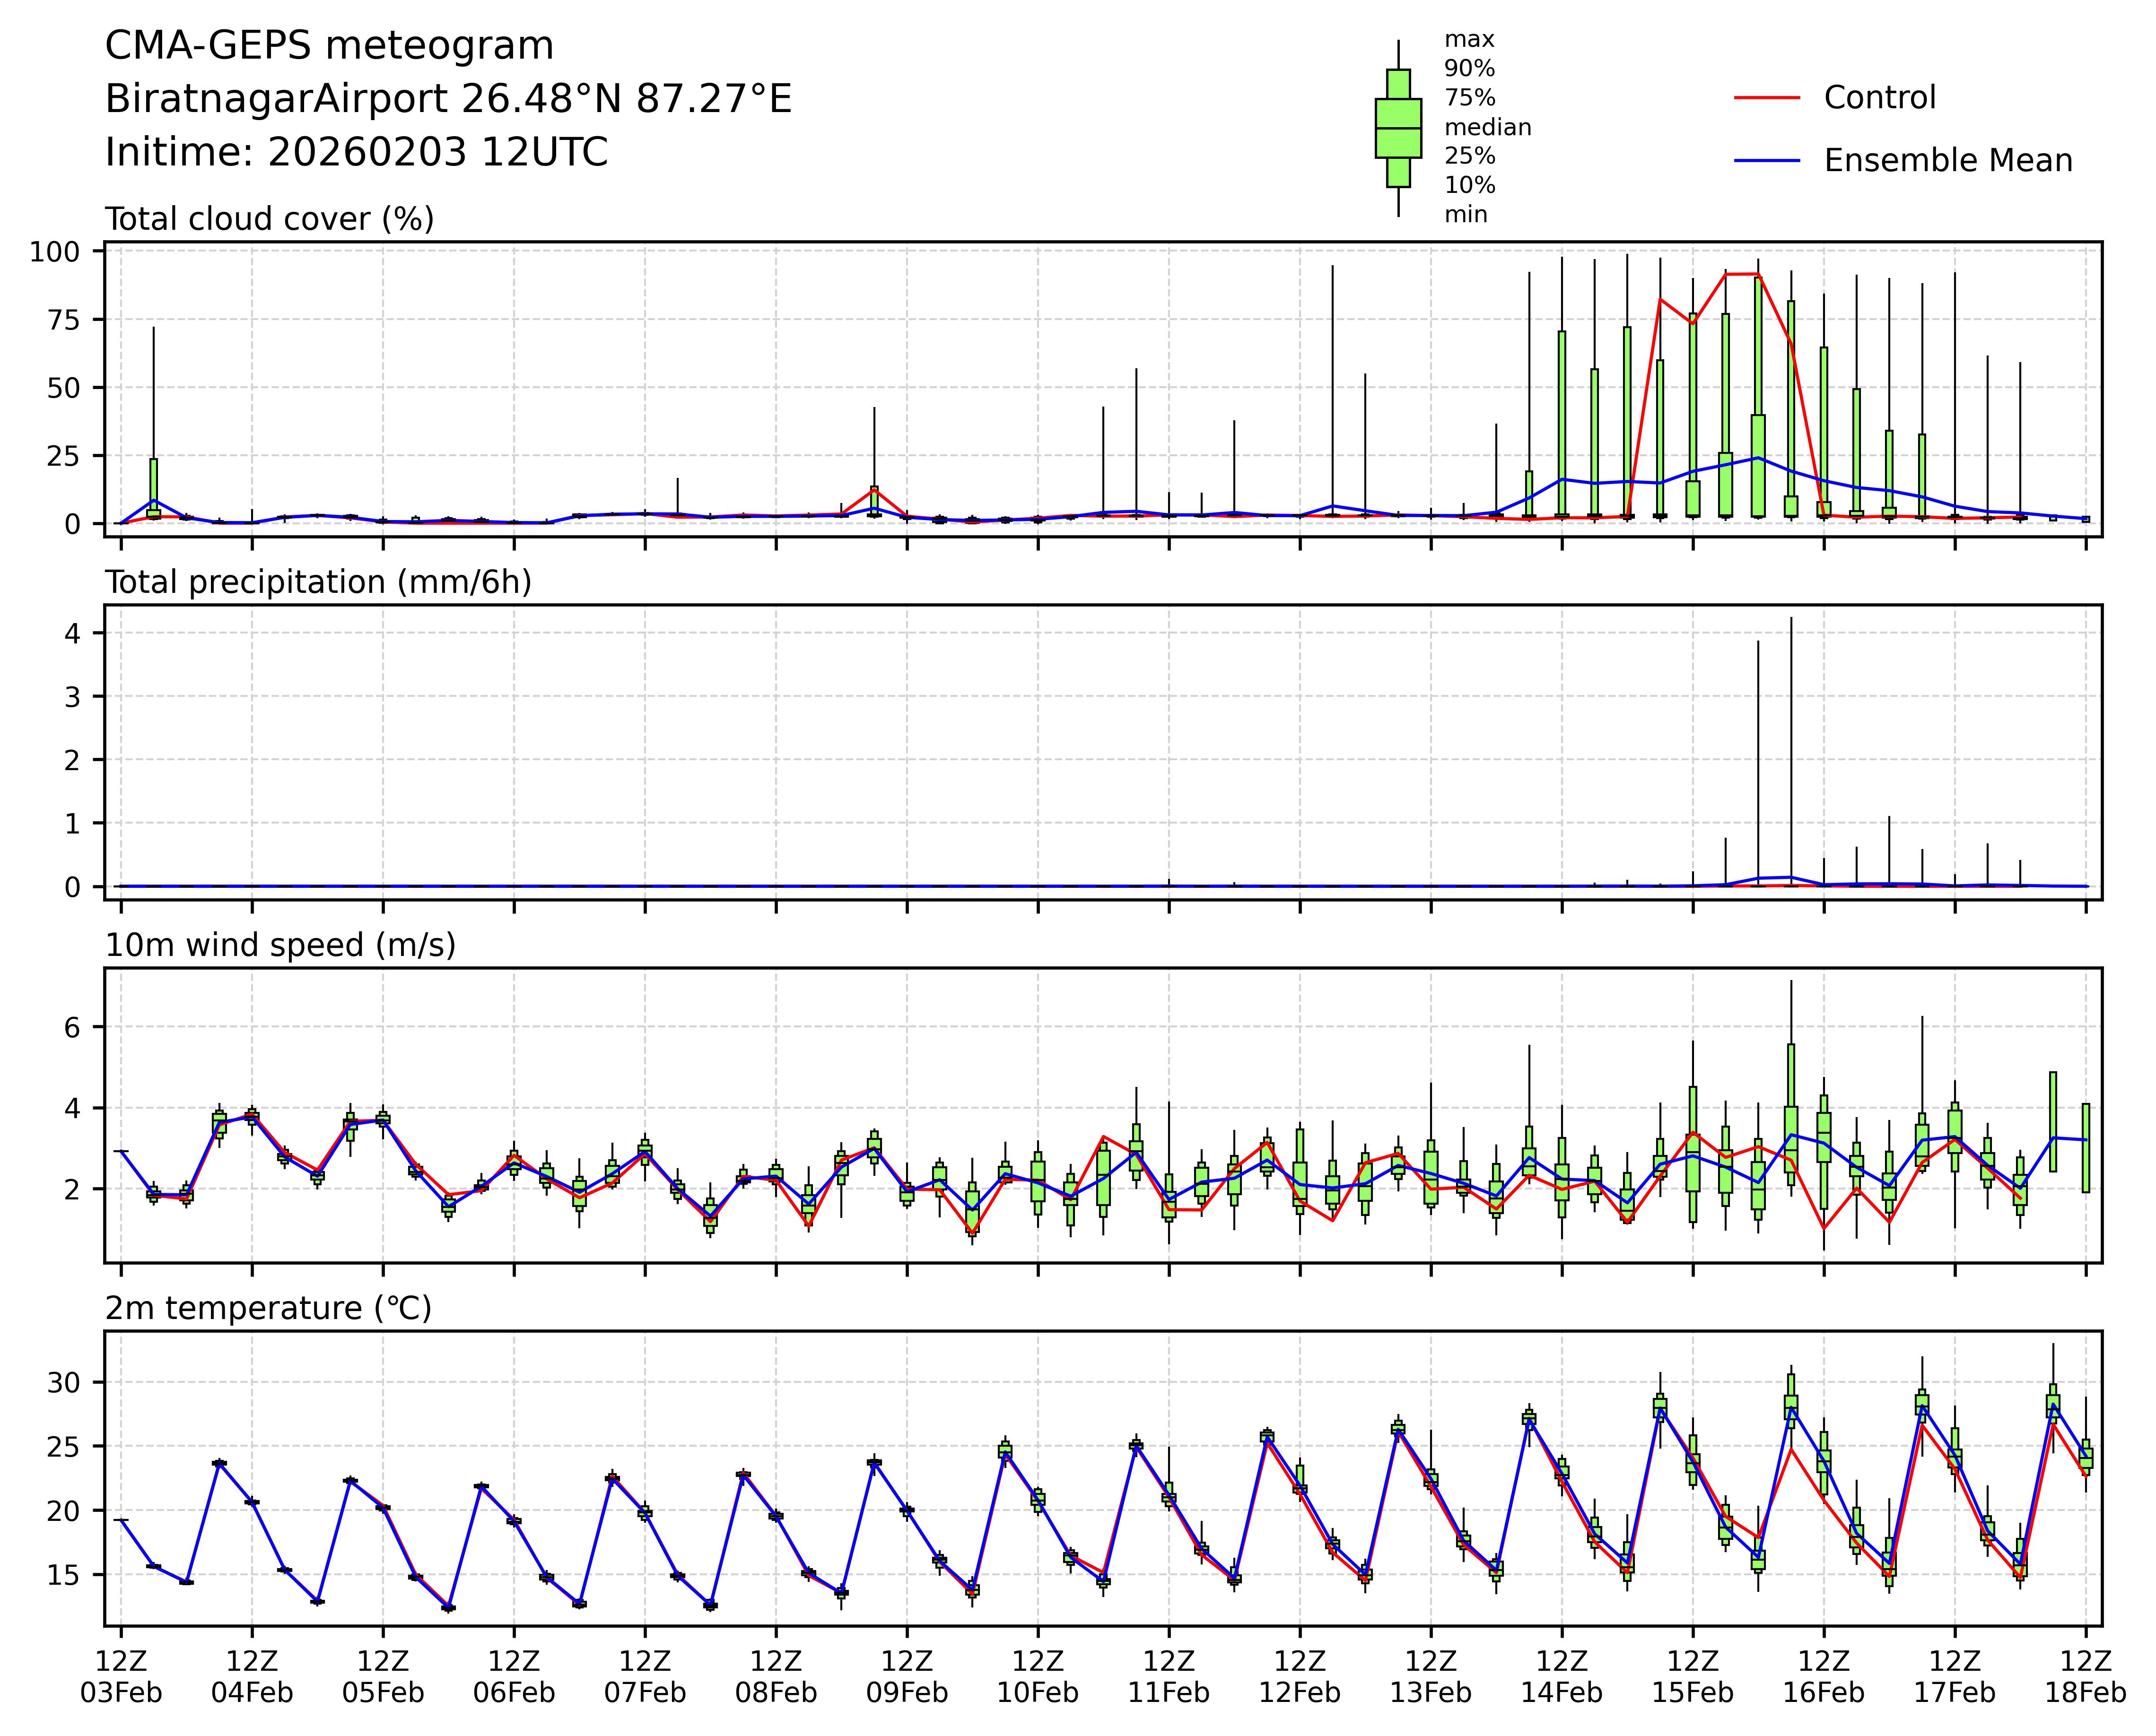Click the 12Z 03Feb axis label
The image size is (2156, 1736).
point(121,1677)
